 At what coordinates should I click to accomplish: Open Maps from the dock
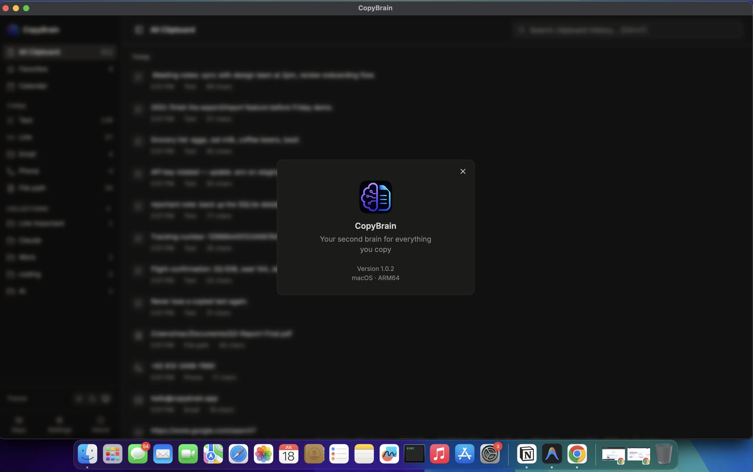(x=213, y=454)
